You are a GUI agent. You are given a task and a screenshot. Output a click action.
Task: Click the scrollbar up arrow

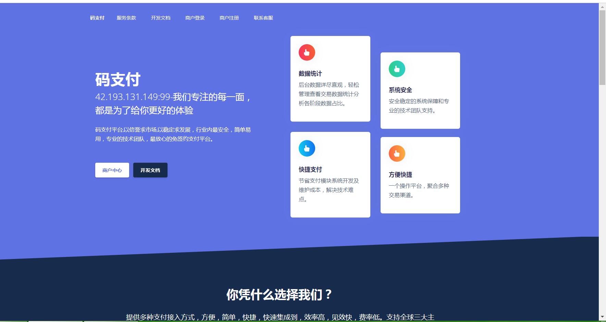[602, 7]
